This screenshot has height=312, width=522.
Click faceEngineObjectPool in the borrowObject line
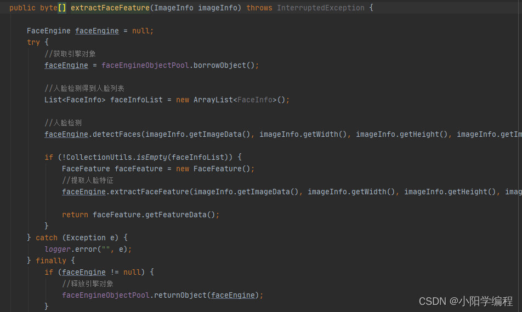click(145, 65)
